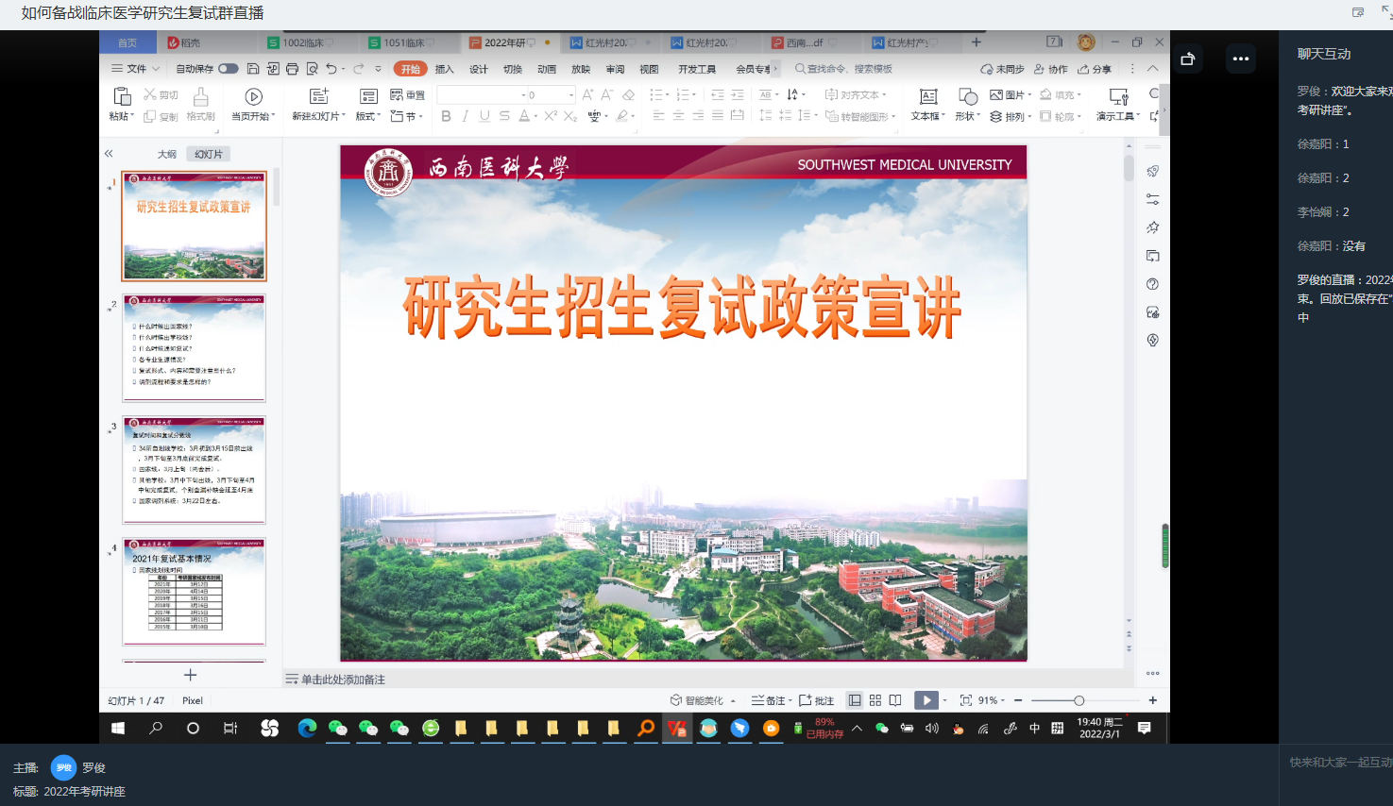The height and width of the screenshot is (806, 1393).
Task: Select slide 3 thumbnail in panel
Action: coord(195,469)
